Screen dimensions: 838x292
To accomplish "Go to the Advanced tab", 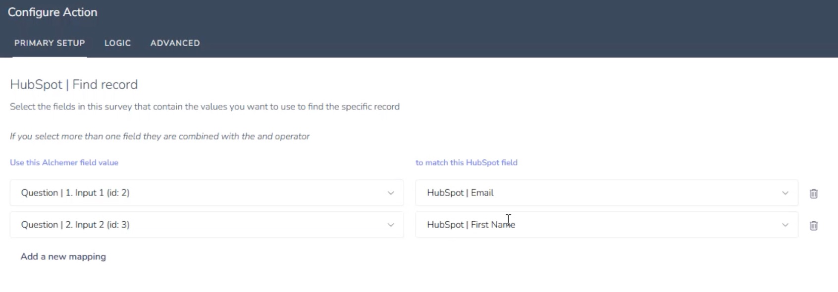I will click(175, 43).
